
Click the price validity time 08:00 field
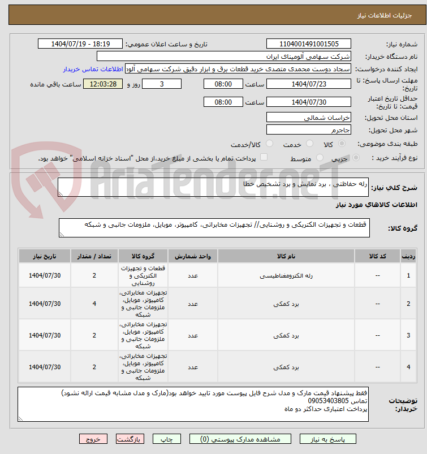coord(223,102)
